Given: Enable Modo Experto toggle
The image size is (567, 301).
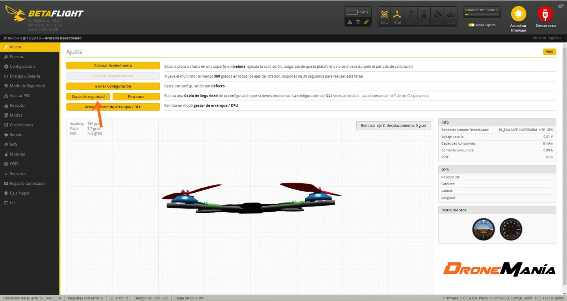Looking at the screenshot, I should [472, 24].
